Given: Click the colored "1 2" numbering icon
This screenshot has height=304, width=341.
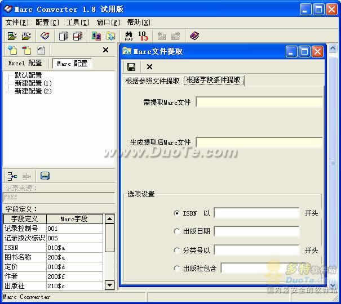Looking at the screenshot, I should (96, 36).
